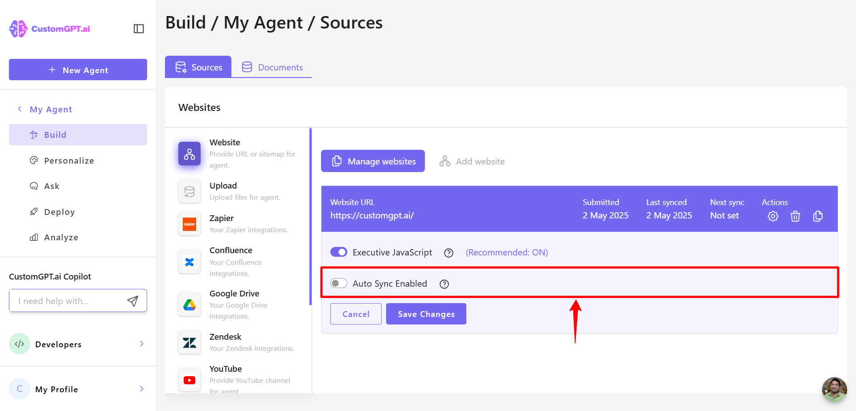Screen dimensions: 856x411
Task: Select the Google Drive integration icon
Action: 189,305
